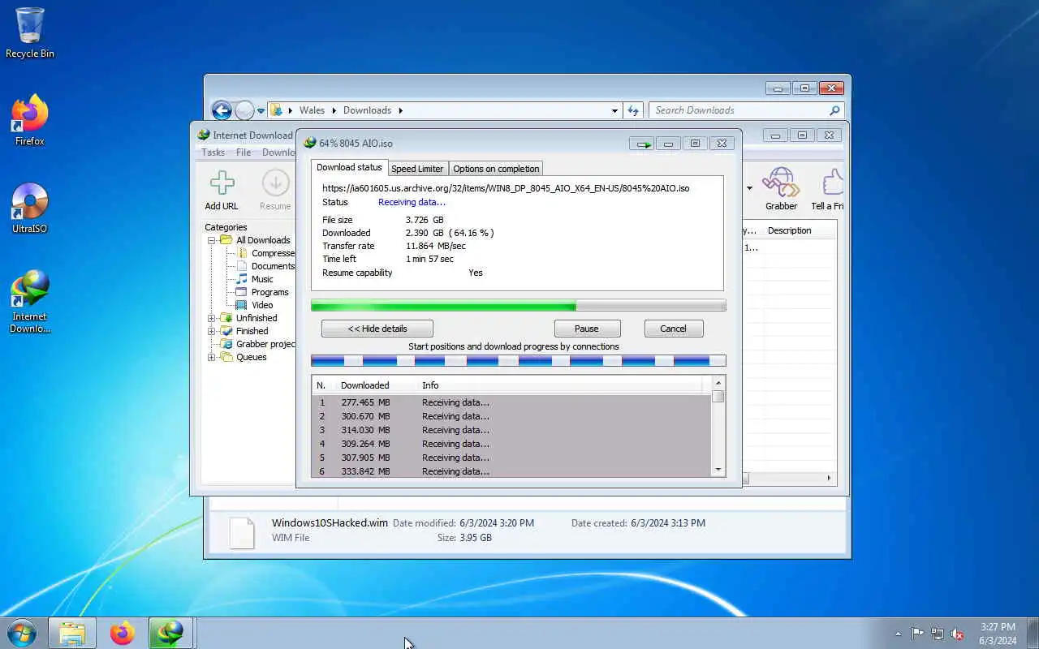Image resolution: width=1039 pixels, height=649 pixels.
Task: Select the Internet Download Manager desktop shortcut
Action: 30,301
